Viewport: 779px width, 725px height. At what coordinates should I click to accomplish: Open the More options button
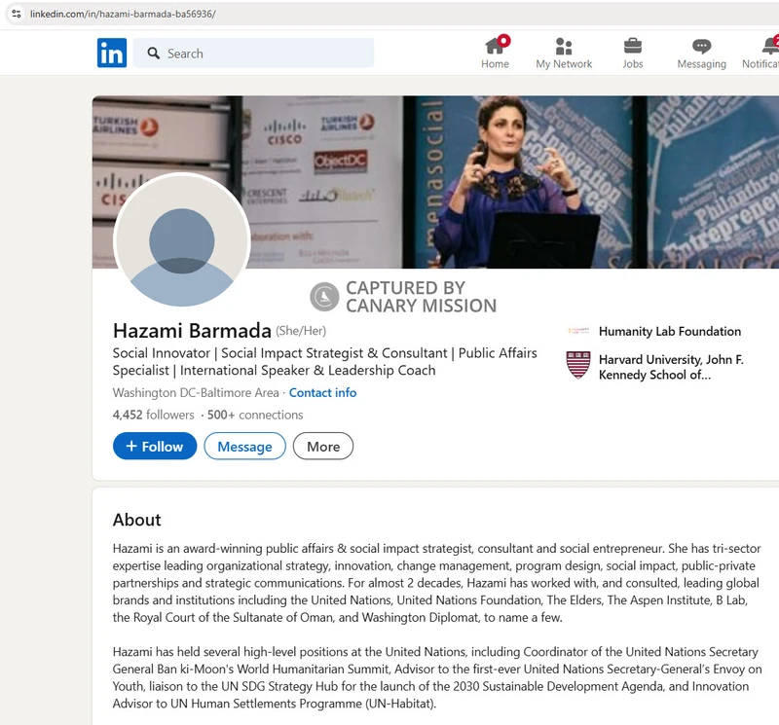click(x=323, y=446)
